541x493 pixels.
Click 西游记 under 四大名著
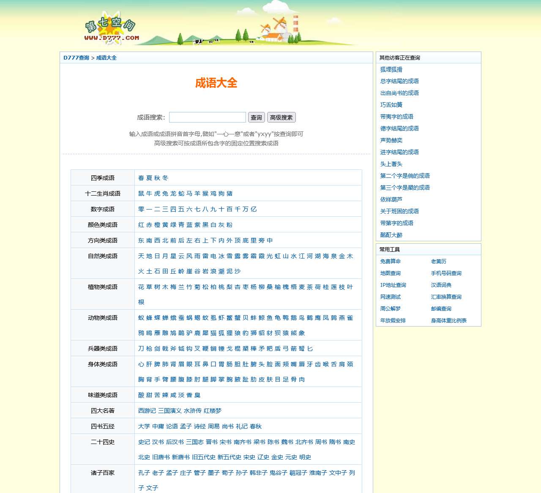(x=147, y=410)
